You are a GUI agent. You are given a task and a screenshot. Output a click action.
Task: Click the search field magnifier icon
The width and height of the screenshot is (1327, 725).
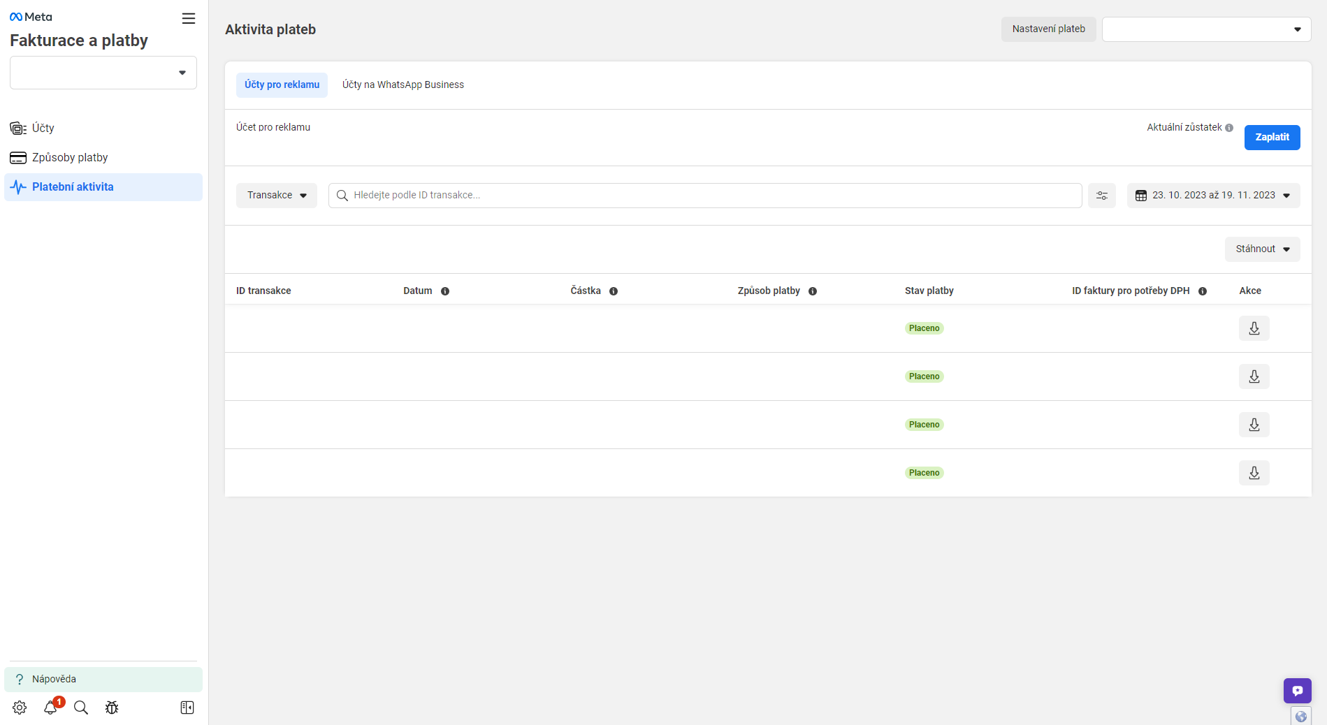tap(342, 196)
